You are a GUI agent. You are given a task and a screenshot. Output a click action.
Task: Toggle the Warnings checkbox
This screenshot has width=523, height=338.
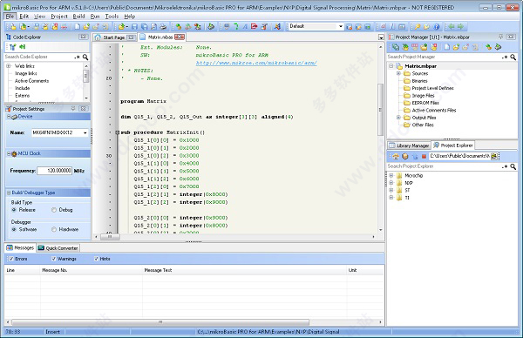coord(54,259)
